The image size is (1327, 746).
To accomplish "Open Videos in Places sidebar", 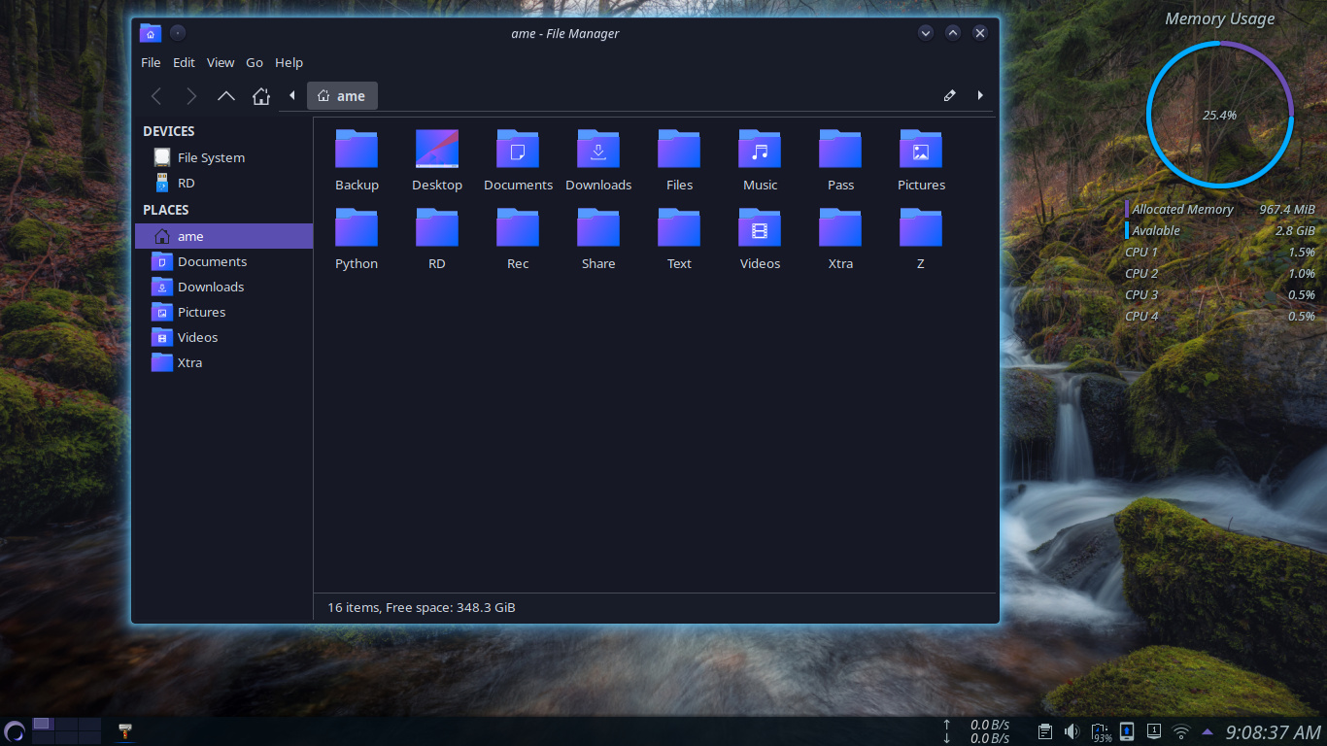I will [x=223, y=337].
